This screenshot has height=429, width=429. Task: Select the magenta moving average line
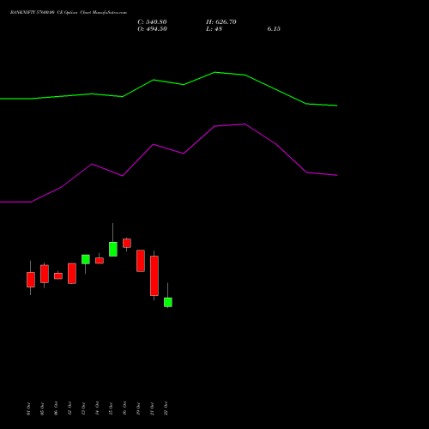point(169,163)
